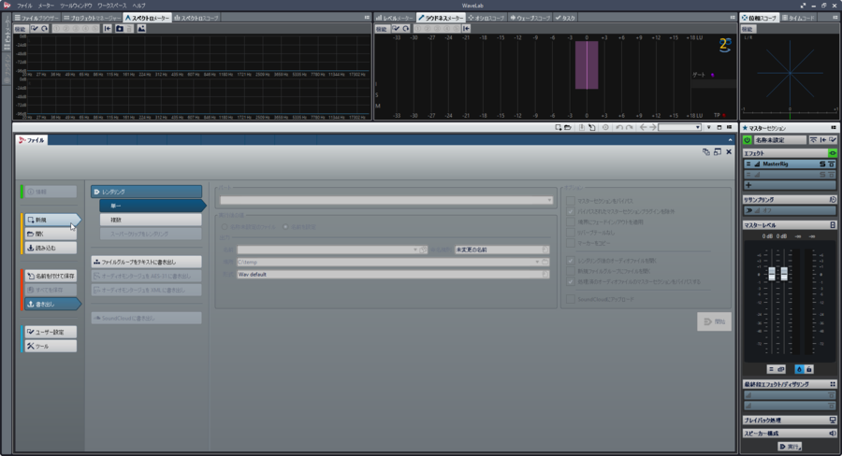Click arrow-to-bar icon in spectrometer toolbar
This screenshot has width=842, height=456.
(x=108, y=28)
